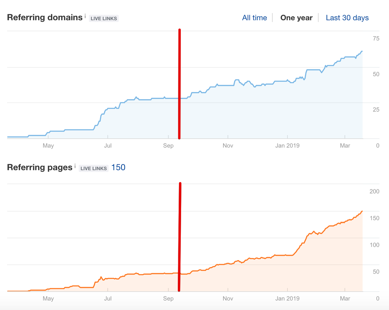This screenshot has width=389, height=310.
Task: Click Jan 2019 label on Referring pages axis
Action: (287, 298)
